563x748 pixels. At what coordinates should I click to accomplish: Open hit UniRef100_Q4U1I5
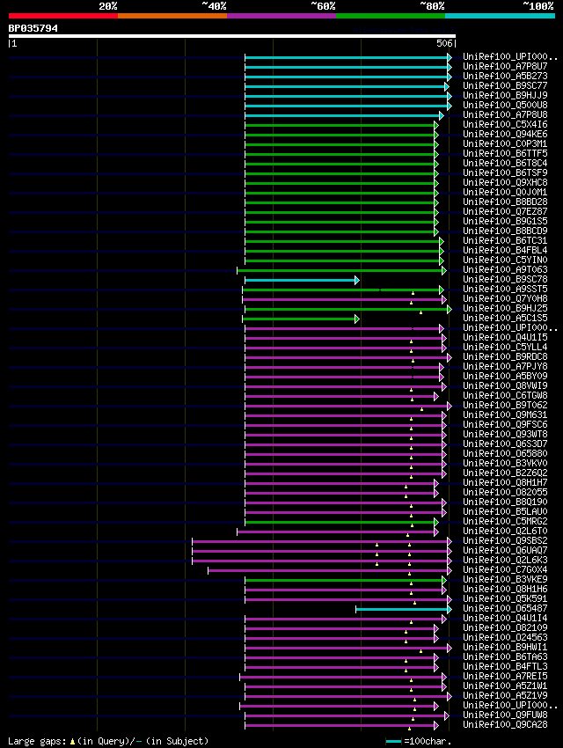coord(505,337)
